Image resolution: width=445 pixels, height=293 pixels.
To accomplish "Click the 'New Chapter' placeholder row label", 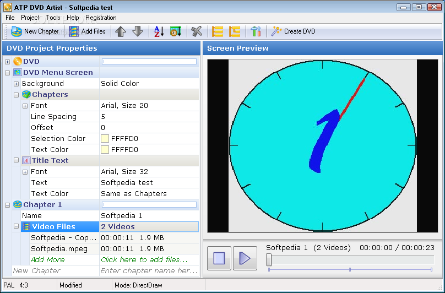I will [36, 270].
